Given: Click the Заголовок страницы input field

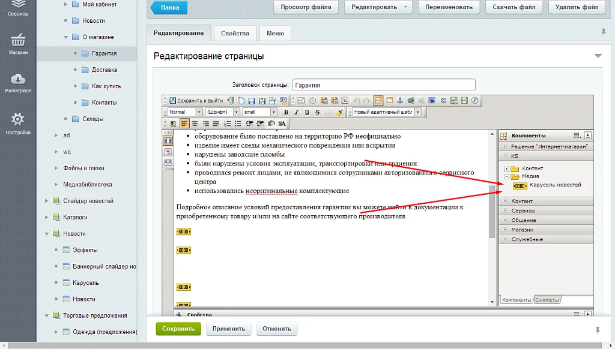Looking at the screenshot, I should pos(384,85).
